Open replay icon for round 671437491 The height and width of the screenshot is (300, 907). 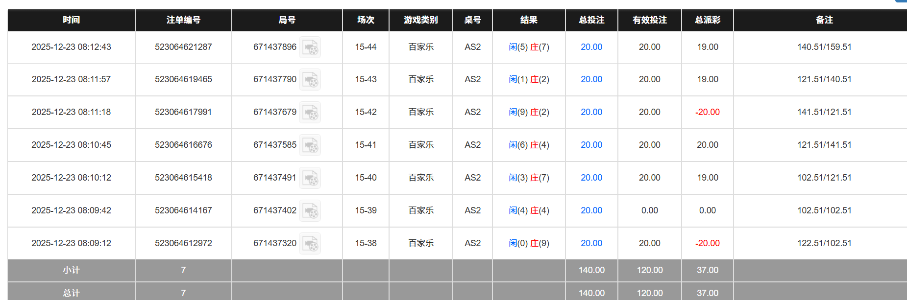[310, 178]
